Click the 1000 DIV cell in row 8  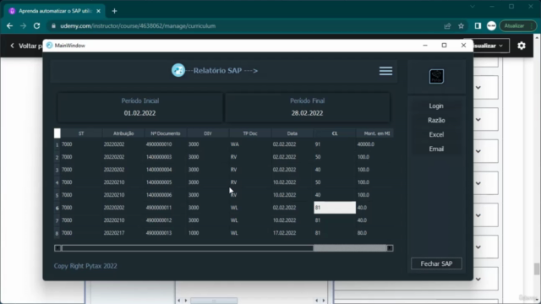click(208, 233)
